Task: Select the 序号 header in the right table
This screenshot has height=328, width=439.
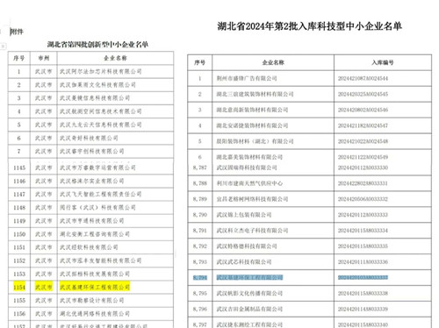Action: (x=200, y=62)
